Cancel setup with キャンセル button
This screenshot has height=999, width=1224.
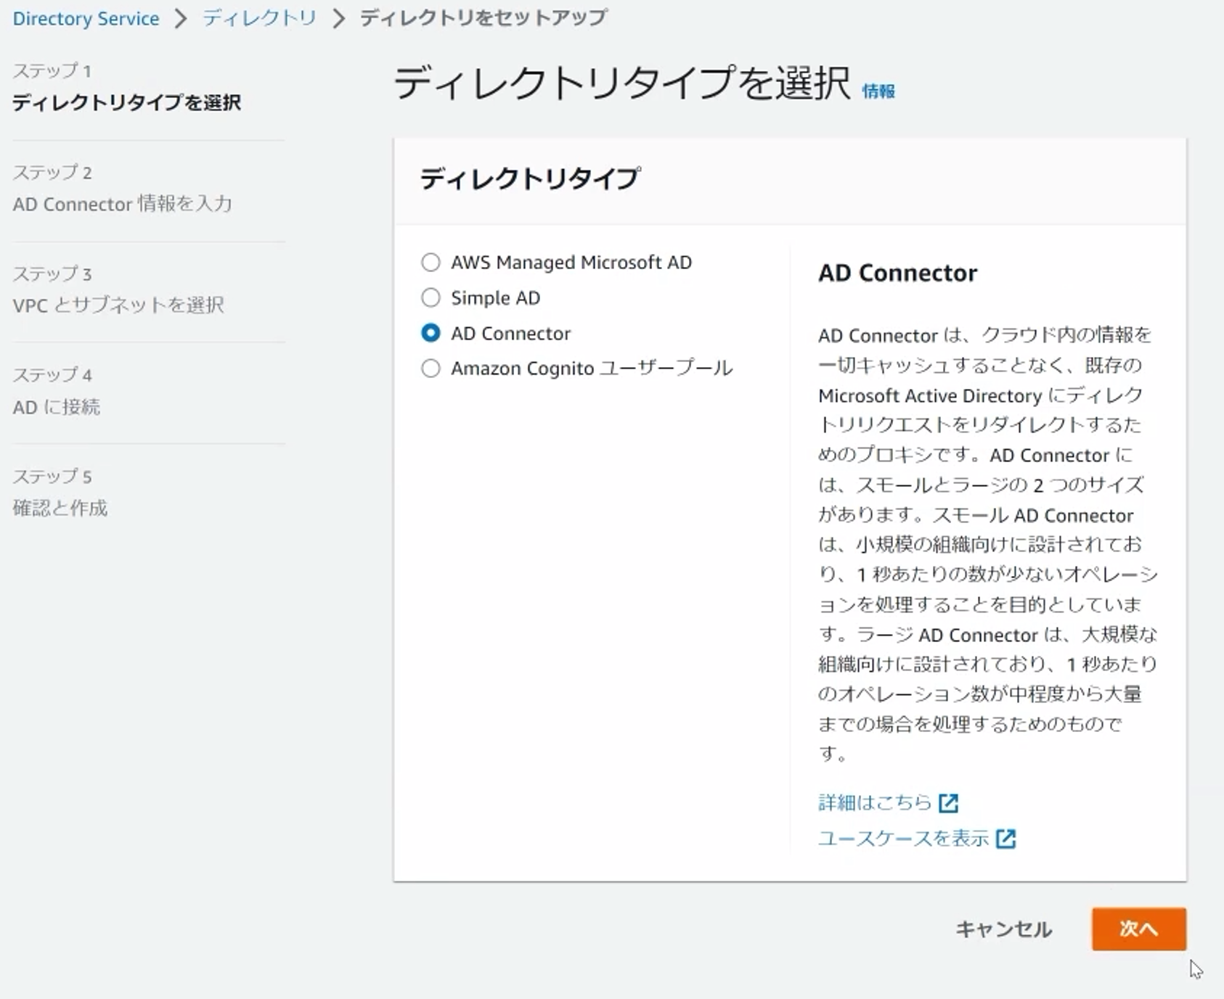point(1003,929)
